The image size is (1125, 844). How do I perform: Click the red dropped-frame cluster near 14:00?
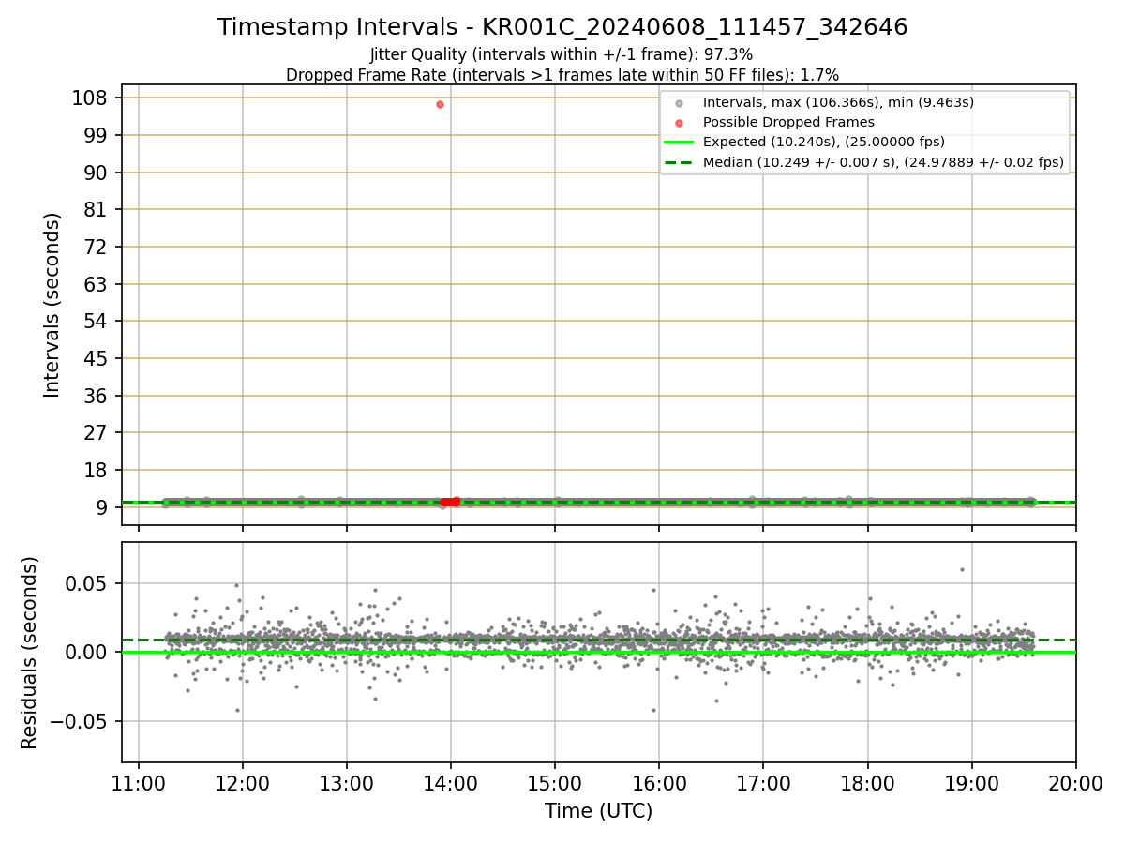click(450, 502)
